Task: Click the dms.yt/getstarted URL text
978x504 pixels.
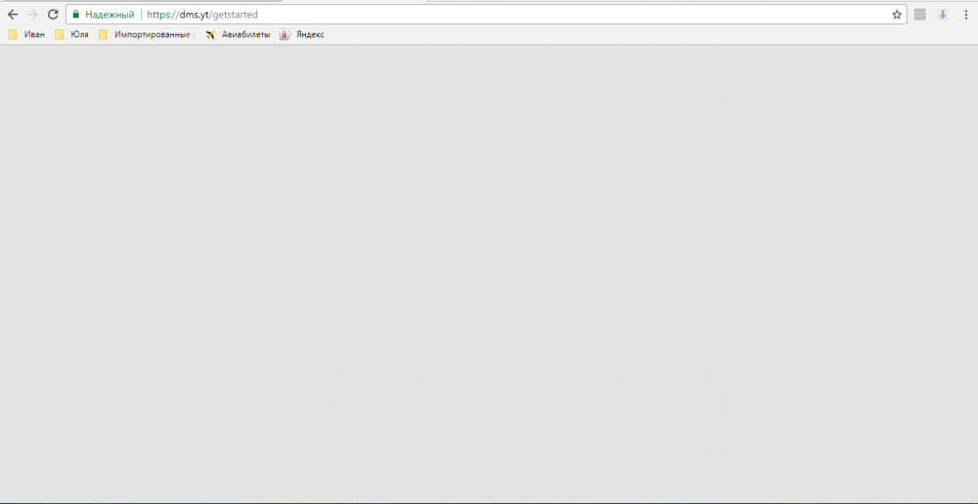Action: tap(202, 15)
